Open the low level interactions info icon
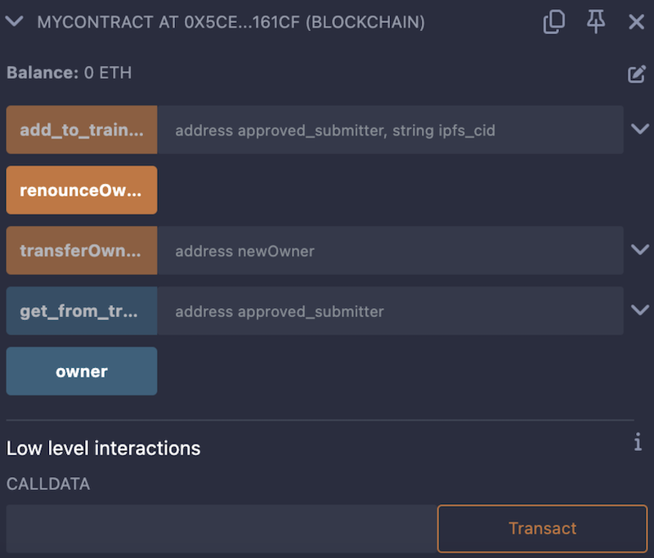Viewport: 654px width, 558px height. point(638,443)
